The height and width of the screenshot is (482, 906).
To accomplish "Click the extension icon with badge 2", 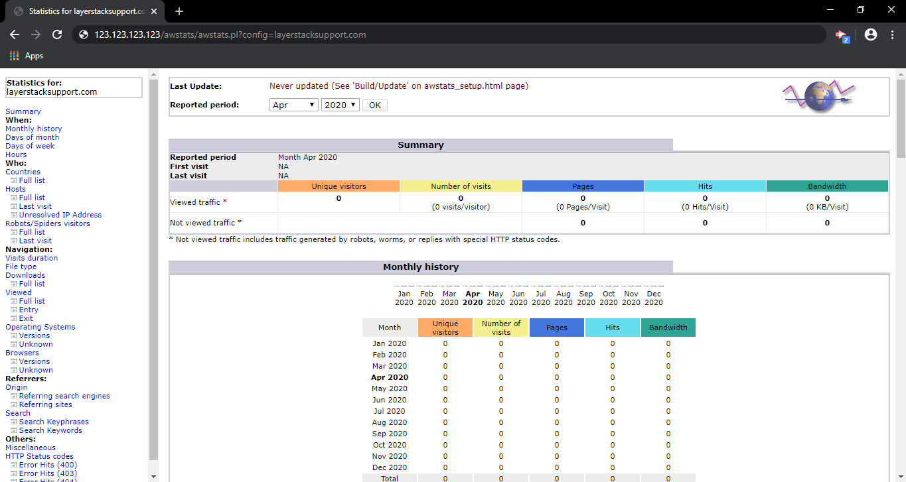I will click(842, 35).
